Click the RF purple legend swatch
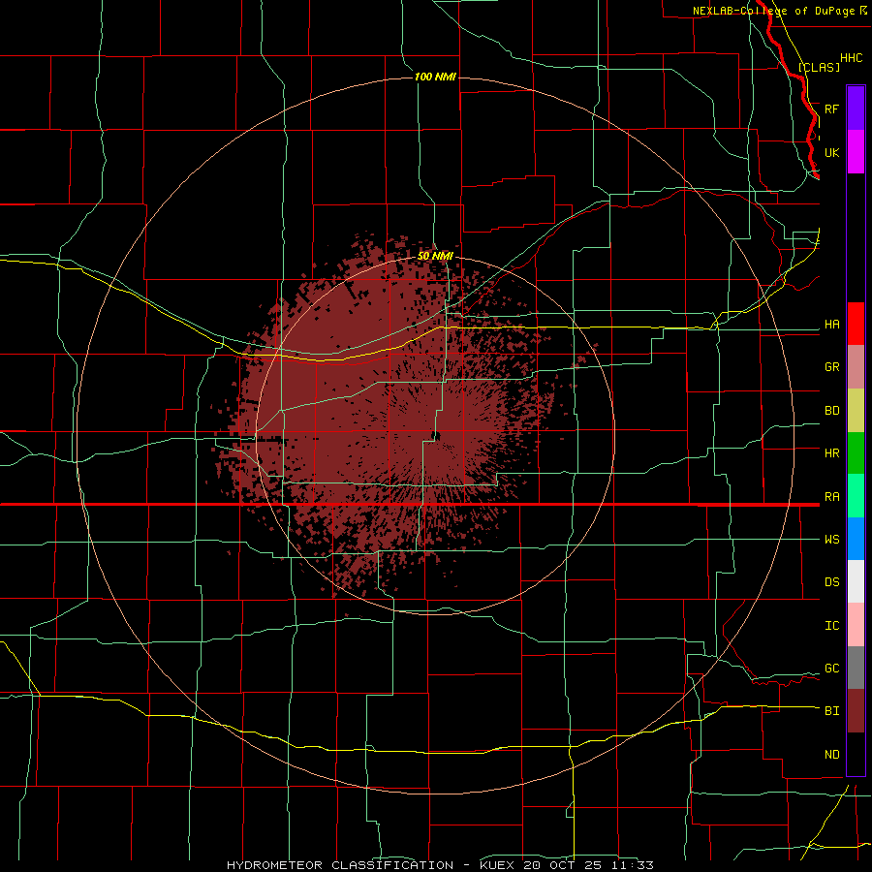This screenshot has width=872, height=872. point(856,109)
